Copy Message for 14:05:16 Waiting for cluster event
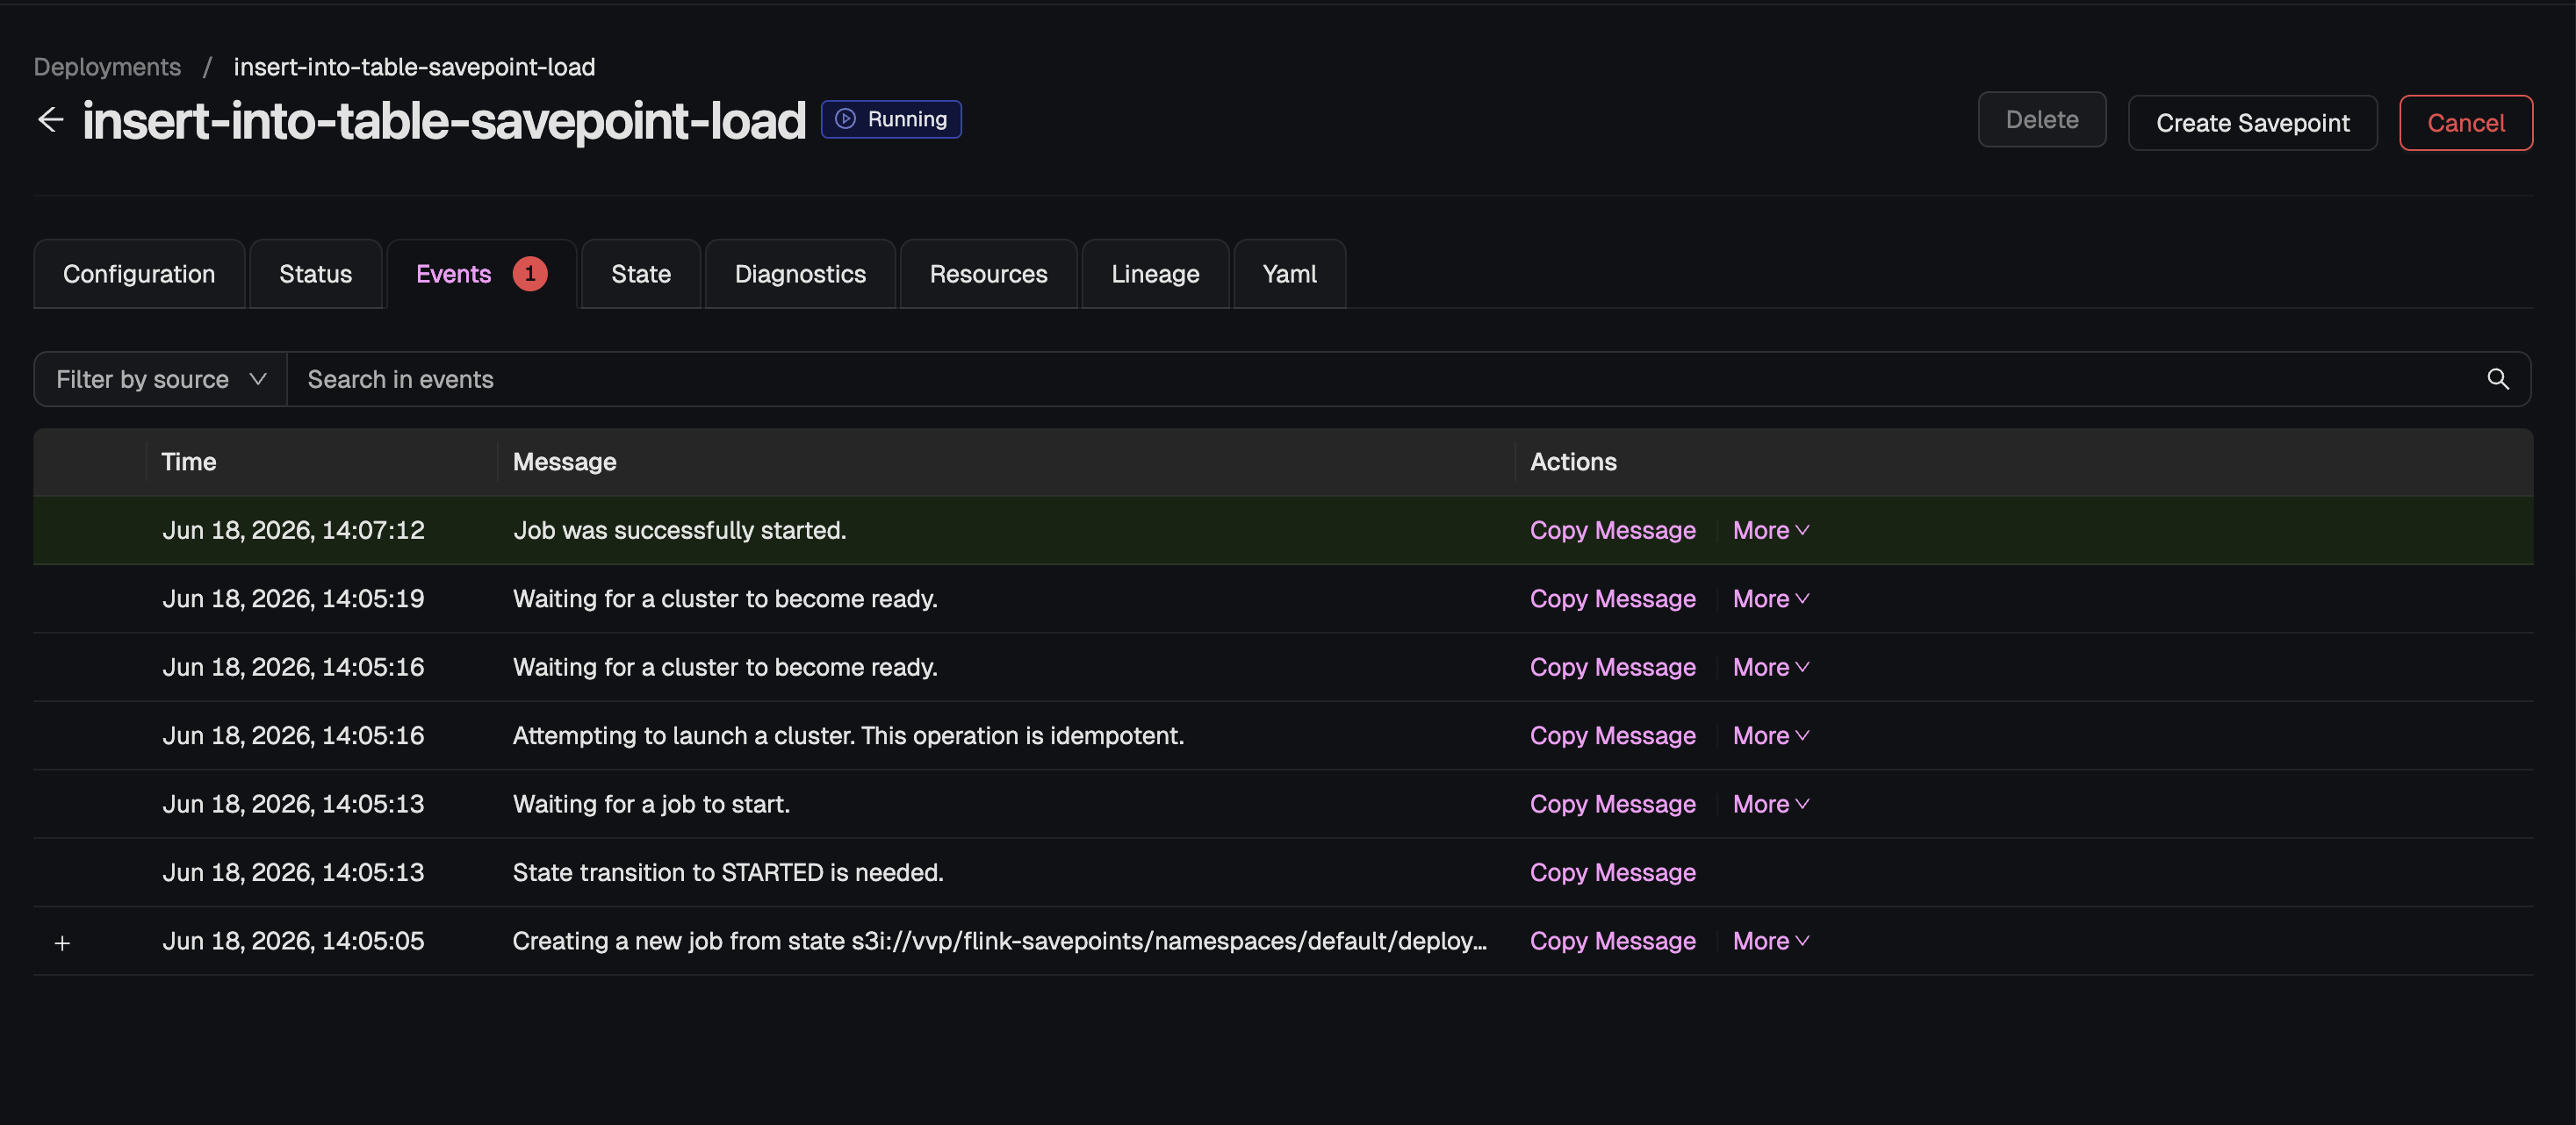The width and height of the screenshot is (2576, 1125). (x=1612, y=668)
